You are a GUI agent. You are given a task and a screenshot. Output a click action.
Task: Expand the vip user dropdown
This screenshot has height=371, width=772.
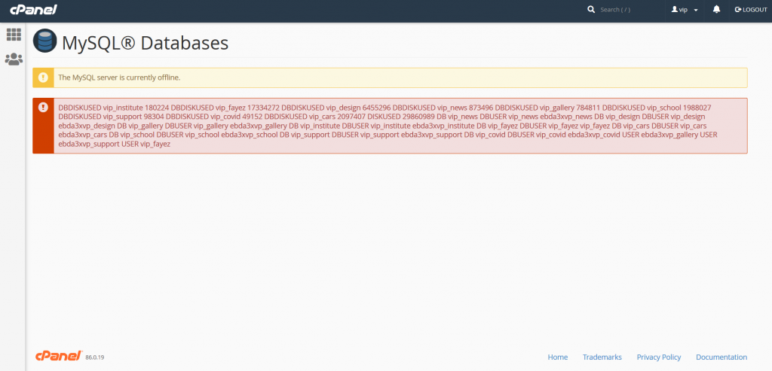point(685,10)
